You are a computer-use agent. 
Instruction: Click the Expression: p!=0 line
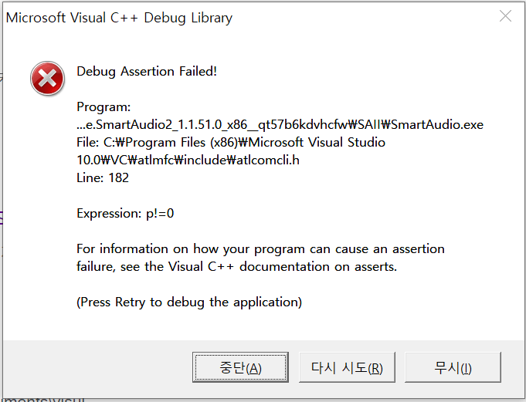click(125, 214)
